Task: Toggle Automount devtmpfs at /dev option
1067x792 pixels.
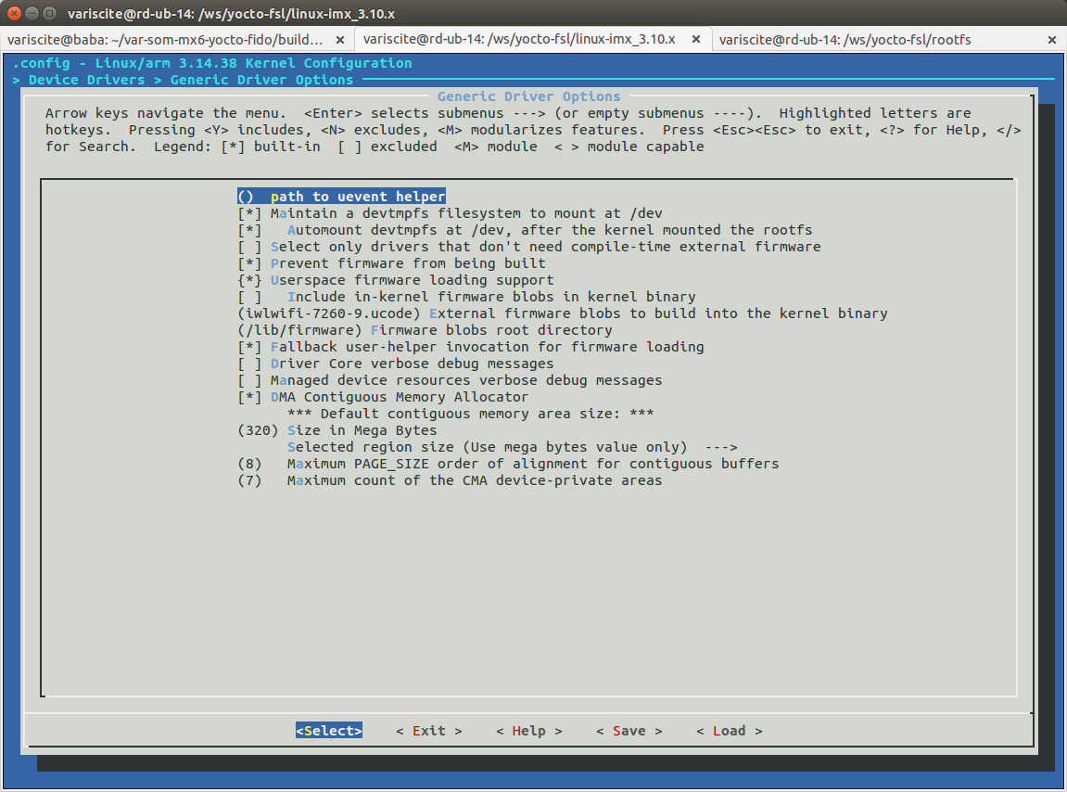Action: pos(249,230)
